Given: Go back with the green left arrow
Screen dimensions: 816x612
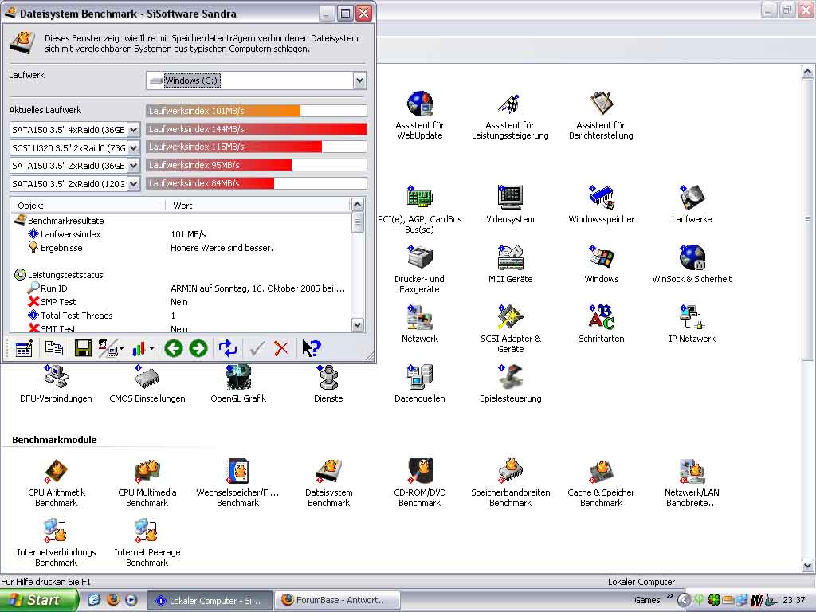Looking at the screenshot, I should click(x=173, y=348).
